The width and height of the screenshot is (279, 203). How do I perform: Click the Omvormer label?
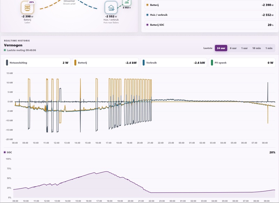(69, 1)
